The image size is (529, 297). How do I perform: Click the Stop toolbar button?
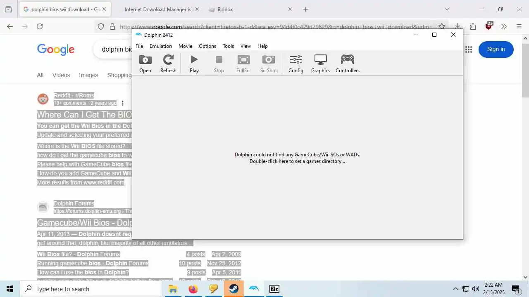click(x=219, y=64)
